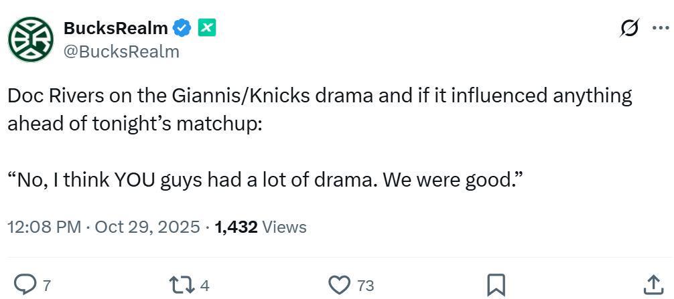
Task: Click the repost count 4
Action: 204,286
